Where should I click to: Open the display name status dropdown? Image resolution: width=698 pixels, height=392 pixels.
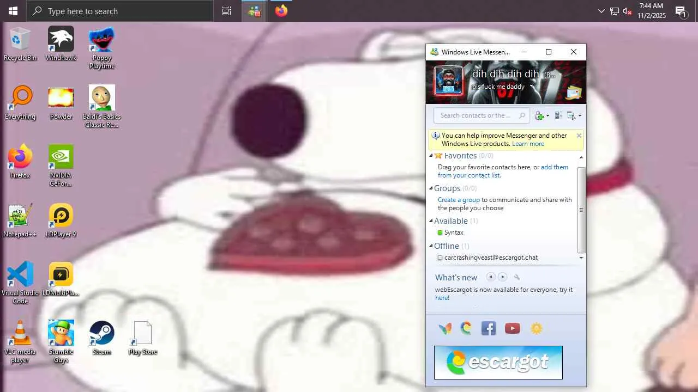559,75
